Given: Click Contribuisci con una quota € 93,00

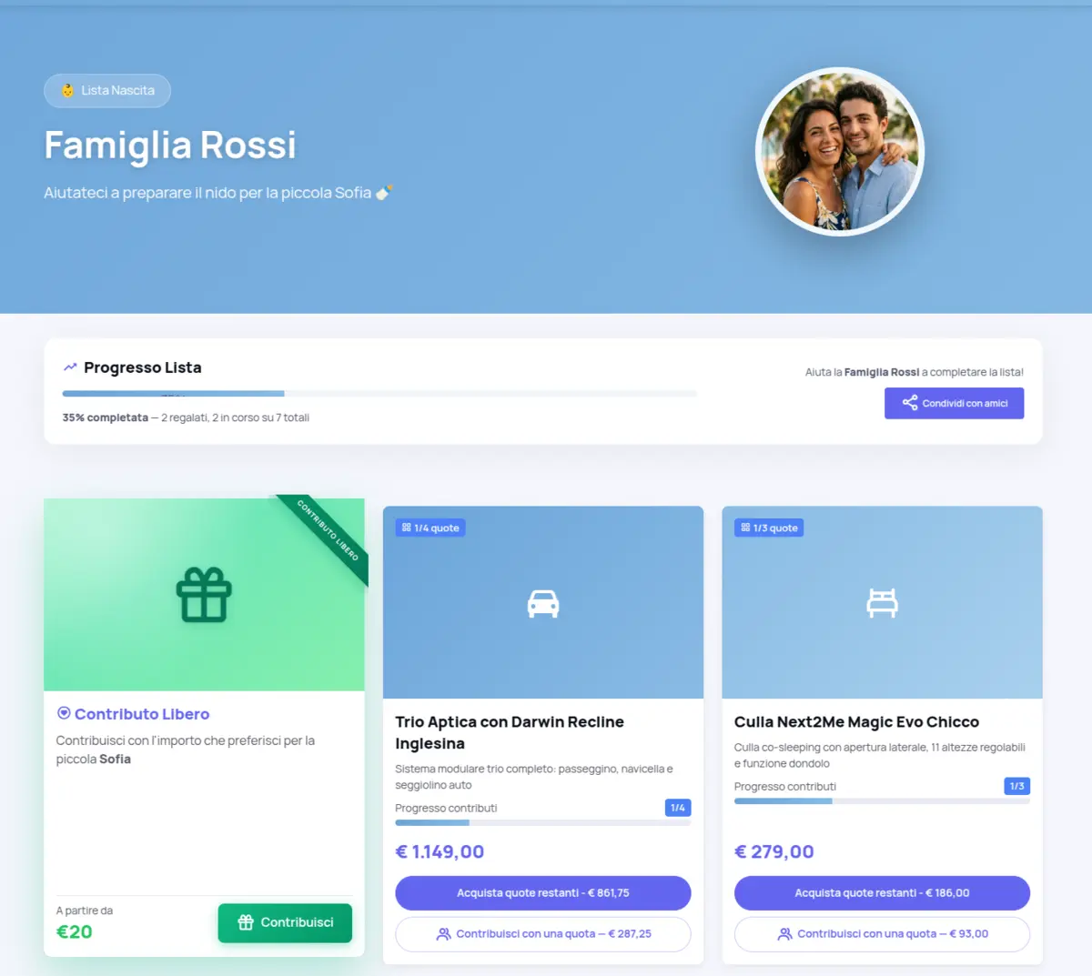Looking at the screenshot, I should (x=882, y=934).
